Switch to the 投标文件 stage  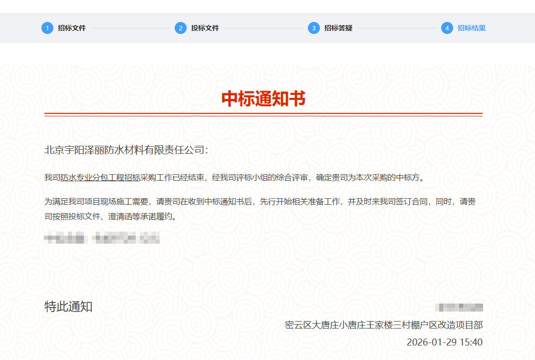point(206,28)
